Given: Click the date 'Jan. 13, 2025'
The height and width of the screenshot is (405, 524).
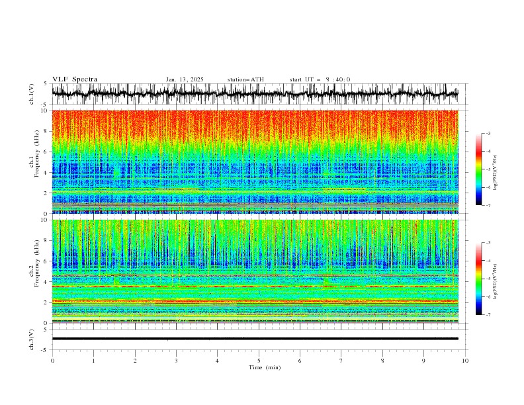Looking at the screenshot, I should pos(185,79).
